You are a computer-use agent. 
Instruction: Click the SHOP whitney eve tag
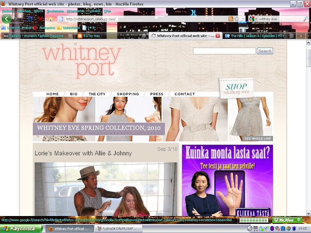(x=236, y=88)
